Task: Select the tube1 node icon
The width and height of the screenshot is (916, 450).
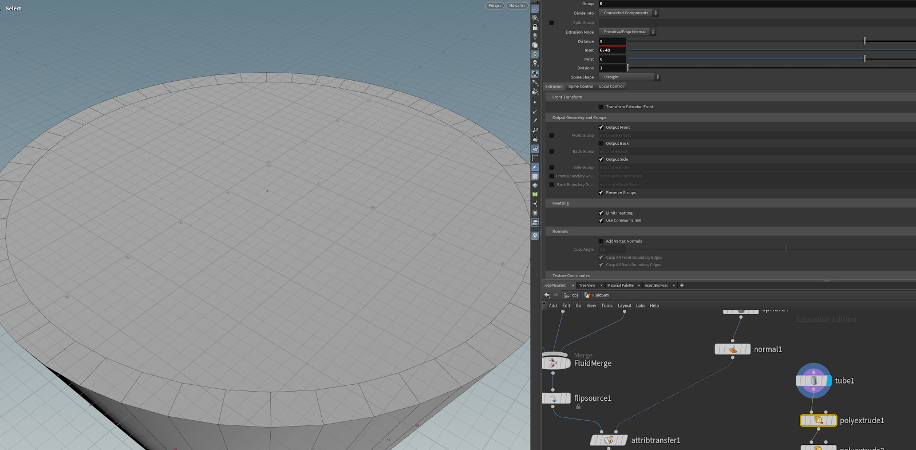Action: tap(814, 381)
